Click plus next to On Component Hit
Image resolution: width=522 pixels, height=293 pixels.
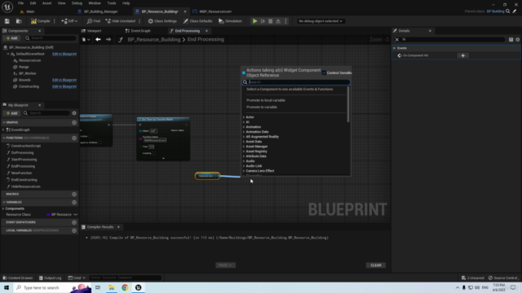(x=462, y=55)
